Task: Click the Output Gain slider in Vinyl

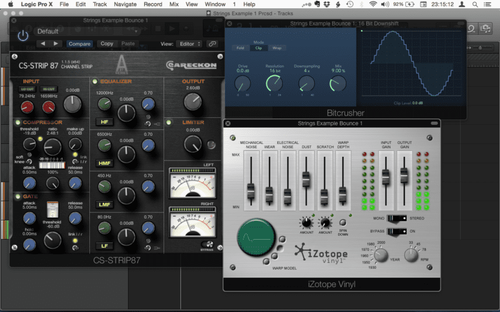Action: [404, 175]
